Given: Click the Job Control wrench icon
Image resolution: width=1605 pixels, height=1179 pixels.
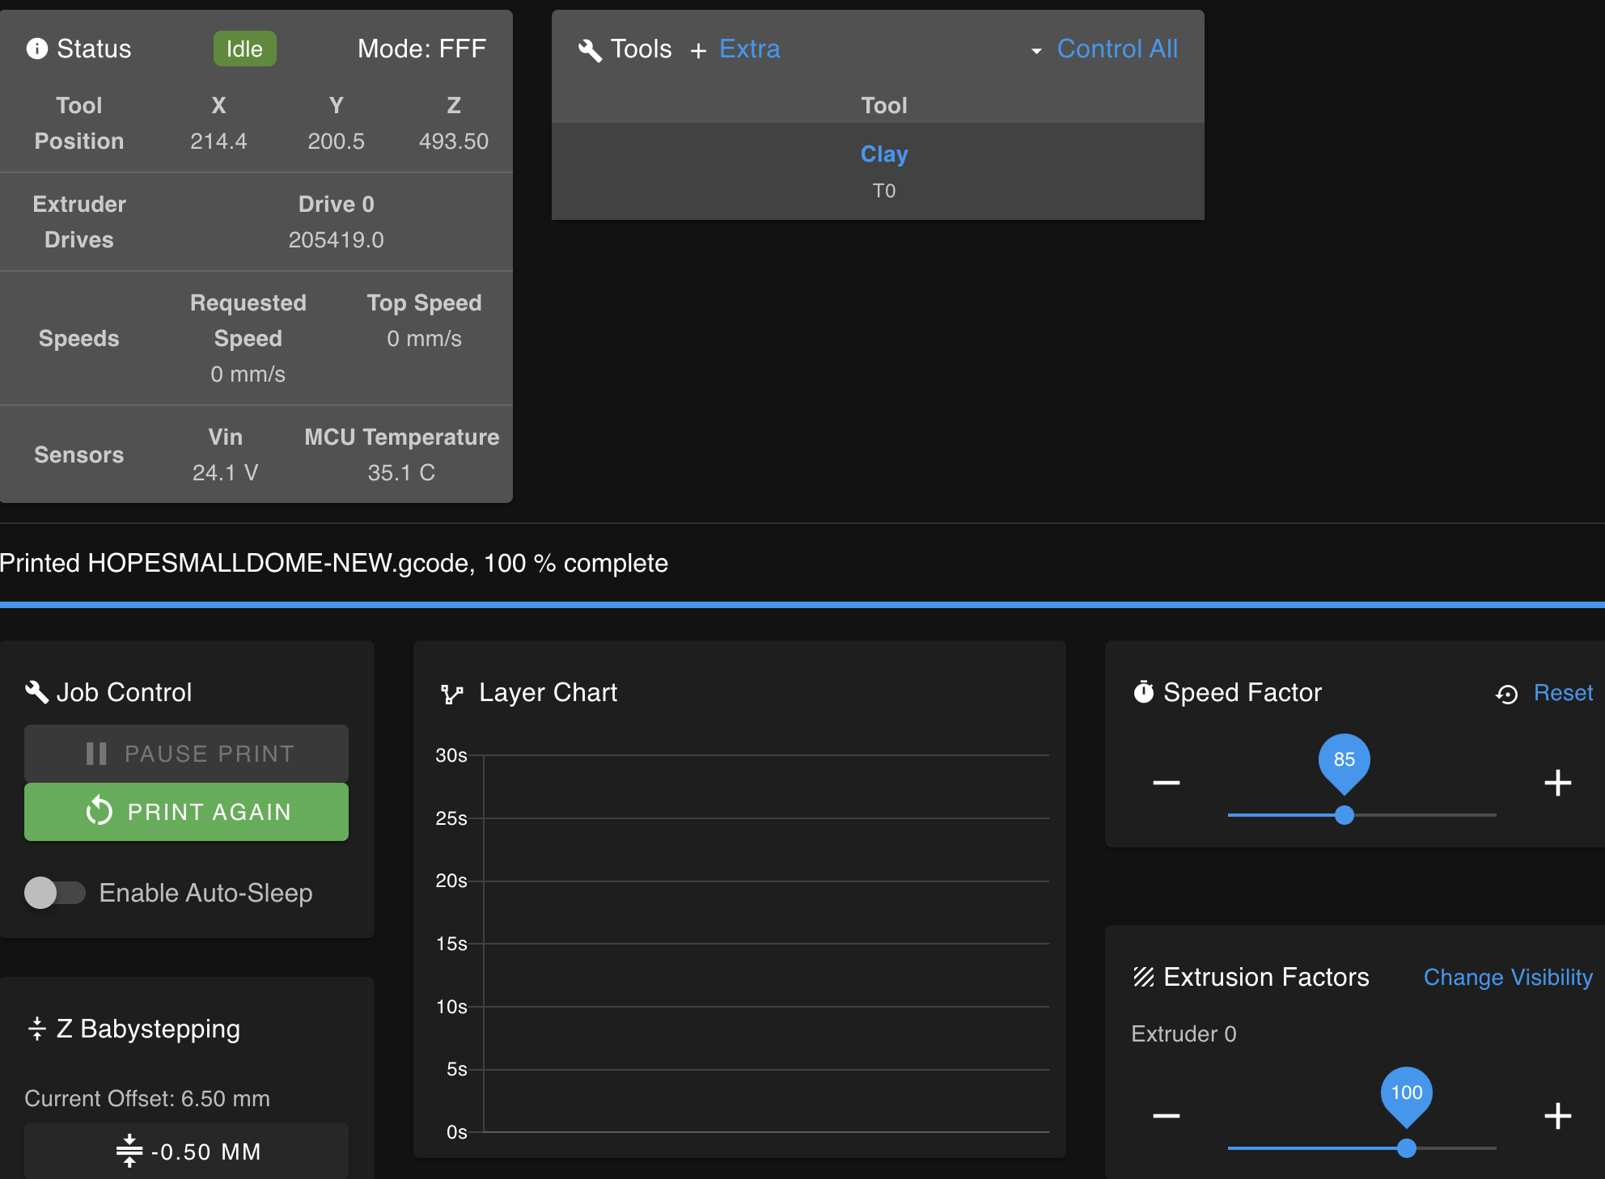Looking at the screenshot, I should pos(39,692).
